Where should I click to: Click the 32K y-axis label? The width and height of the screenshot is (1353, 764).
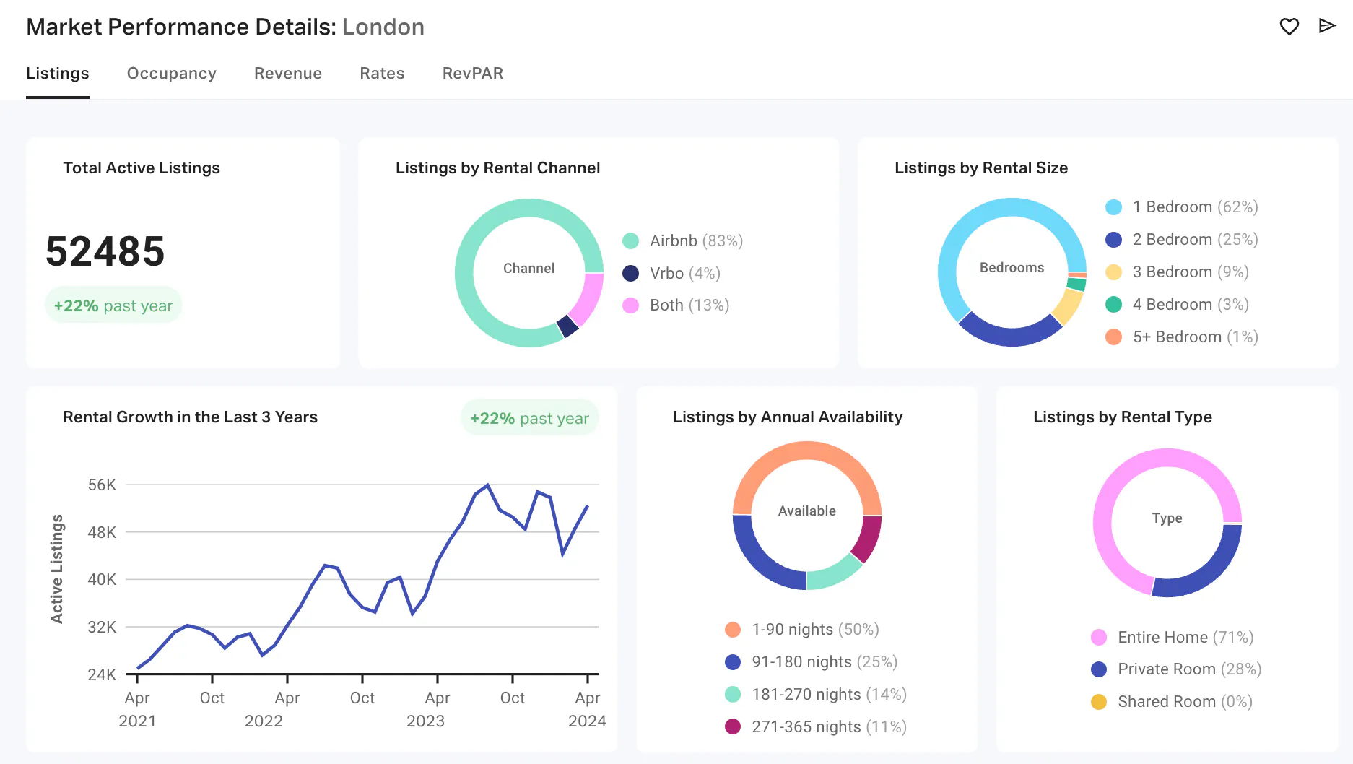(x=102, y=628)
